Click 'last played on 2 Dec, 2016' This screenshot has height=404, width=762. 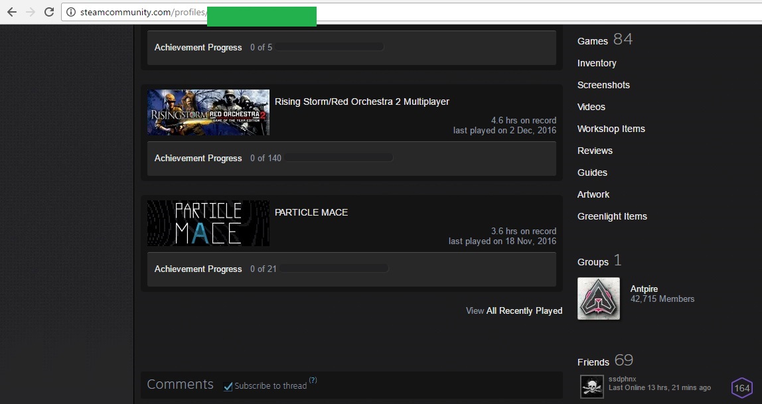505,130
